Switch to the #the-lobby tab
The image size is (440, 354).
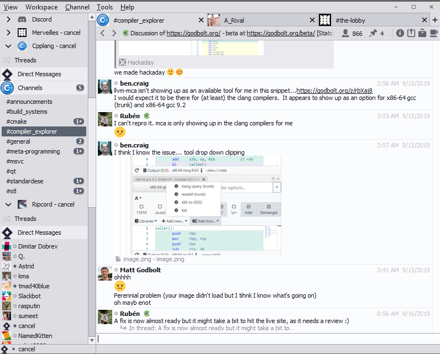pos(374,20)
